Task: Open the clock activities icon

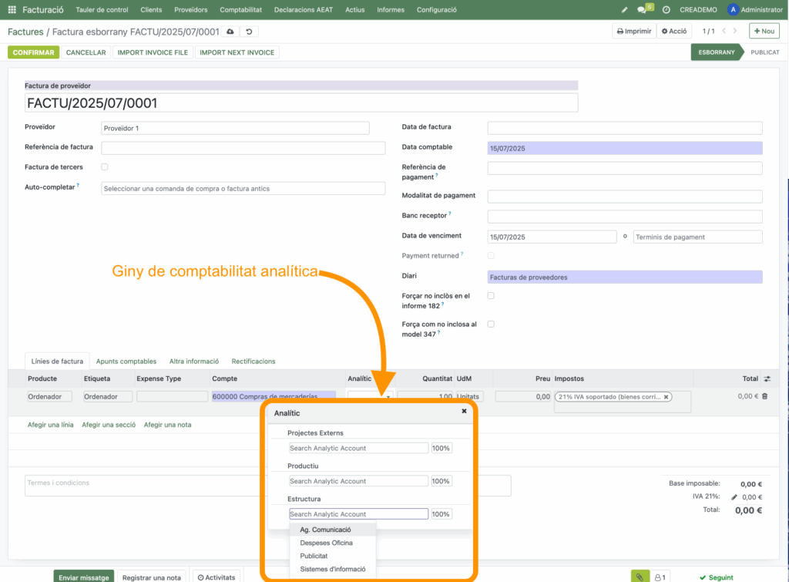Action: (x=666, y=10)
